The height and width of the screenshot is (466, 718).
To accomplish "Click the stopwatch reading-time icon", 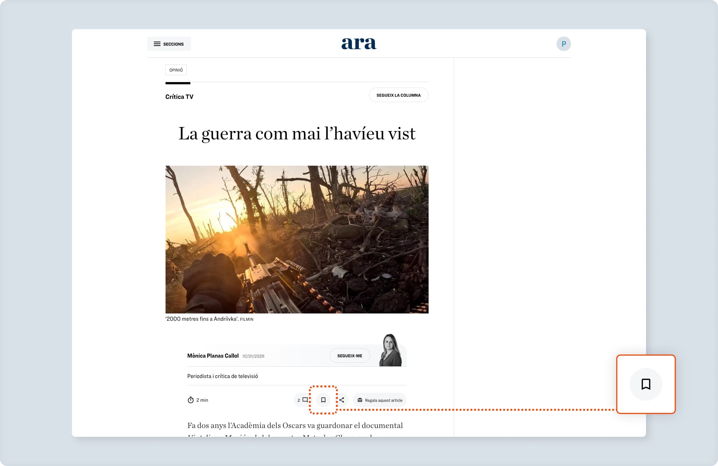I will [x=190, y=400].
